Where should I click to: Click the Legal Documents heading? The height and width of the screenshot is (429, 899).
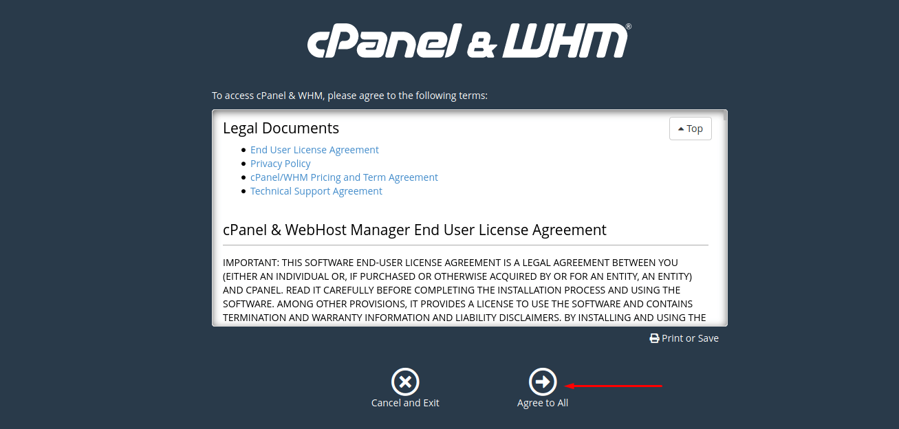click(x=281, y=129)
